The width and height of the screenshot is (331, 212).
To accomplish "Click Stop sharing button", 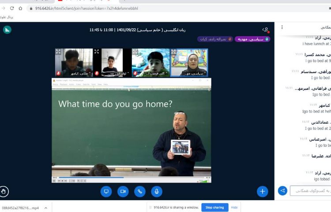I will coord(215,207).
